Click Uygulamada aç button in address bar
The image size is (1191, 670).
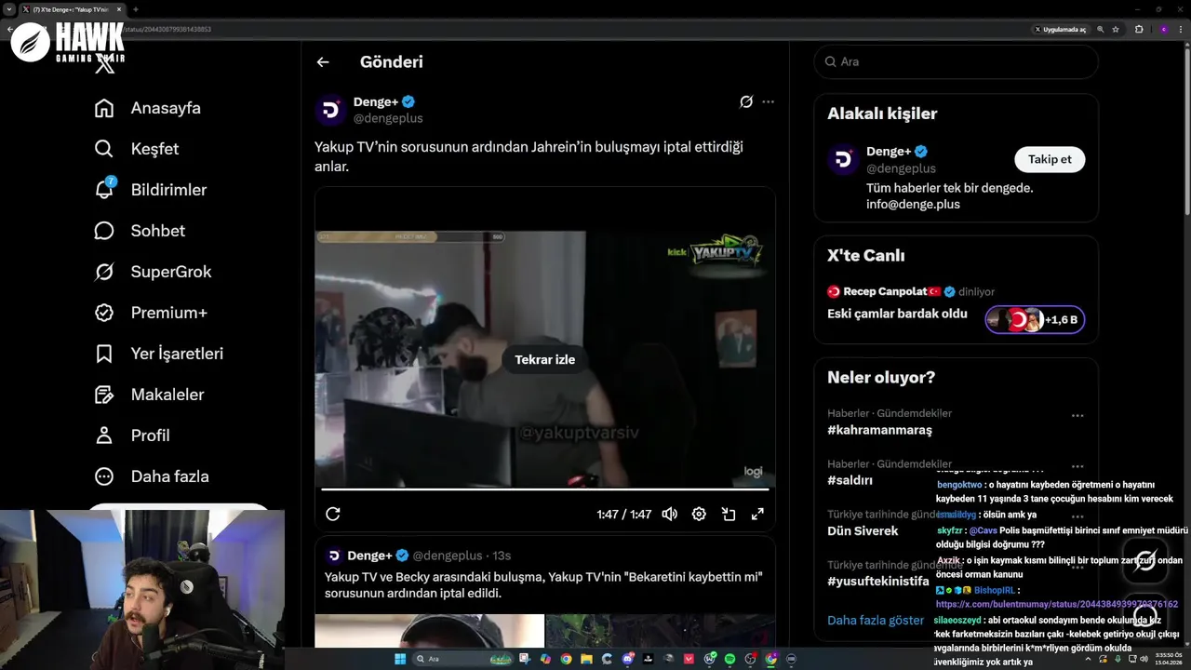tap(1061, 29)
